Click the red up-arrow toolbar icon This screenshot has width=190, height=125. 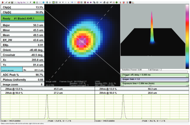[x=2, y=2]
